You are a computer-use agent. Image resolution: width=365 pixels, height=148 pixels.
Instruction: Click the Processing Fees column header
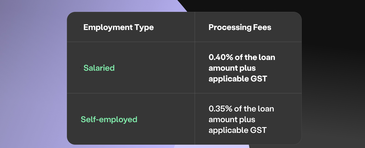(240, 28)
